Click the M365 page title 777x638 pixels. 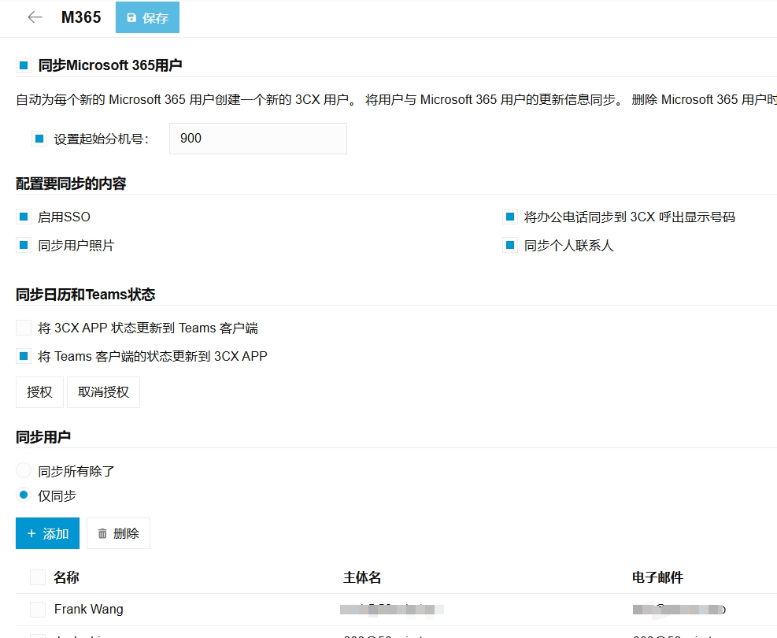click(81, 17)
